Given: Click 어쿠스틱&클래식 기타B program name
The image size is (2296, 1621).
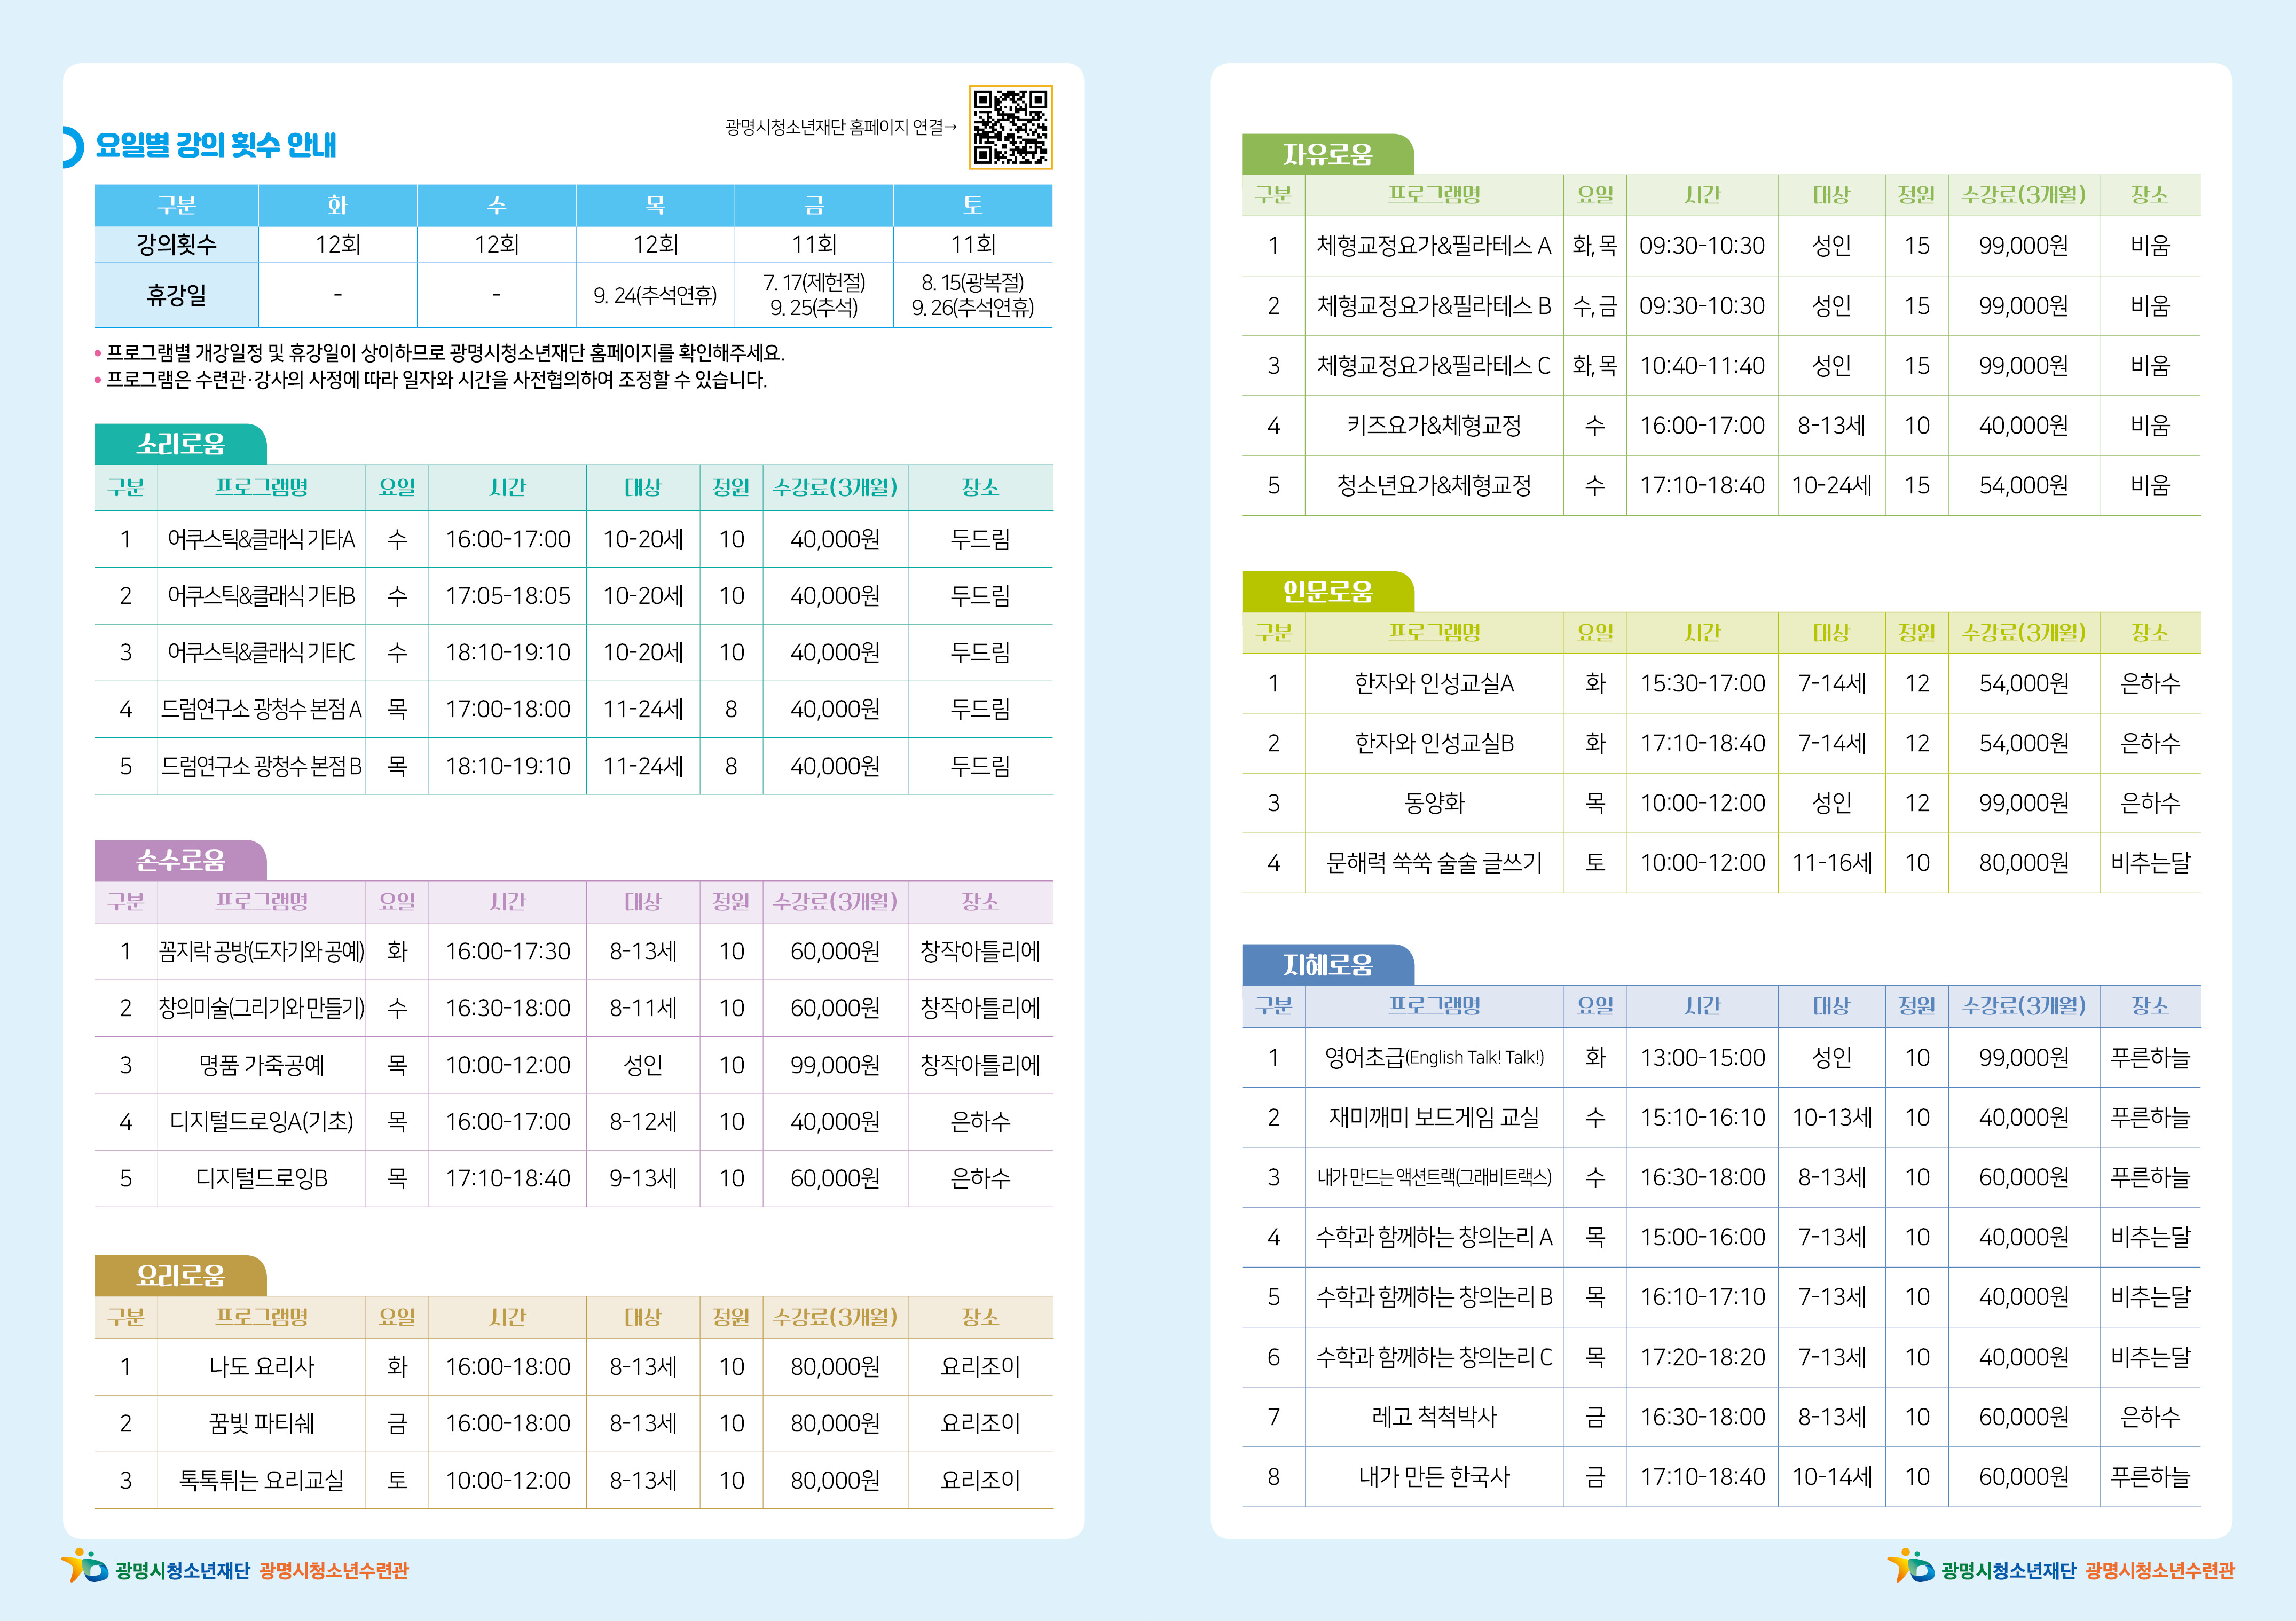Looking at the screenshot, I should click(262, 596).
